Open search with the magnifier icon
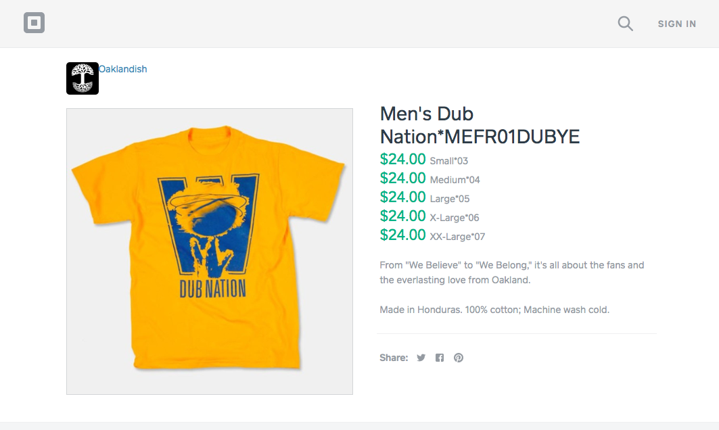719x430 pixels. pyautogui.click(x=626, y=24)
